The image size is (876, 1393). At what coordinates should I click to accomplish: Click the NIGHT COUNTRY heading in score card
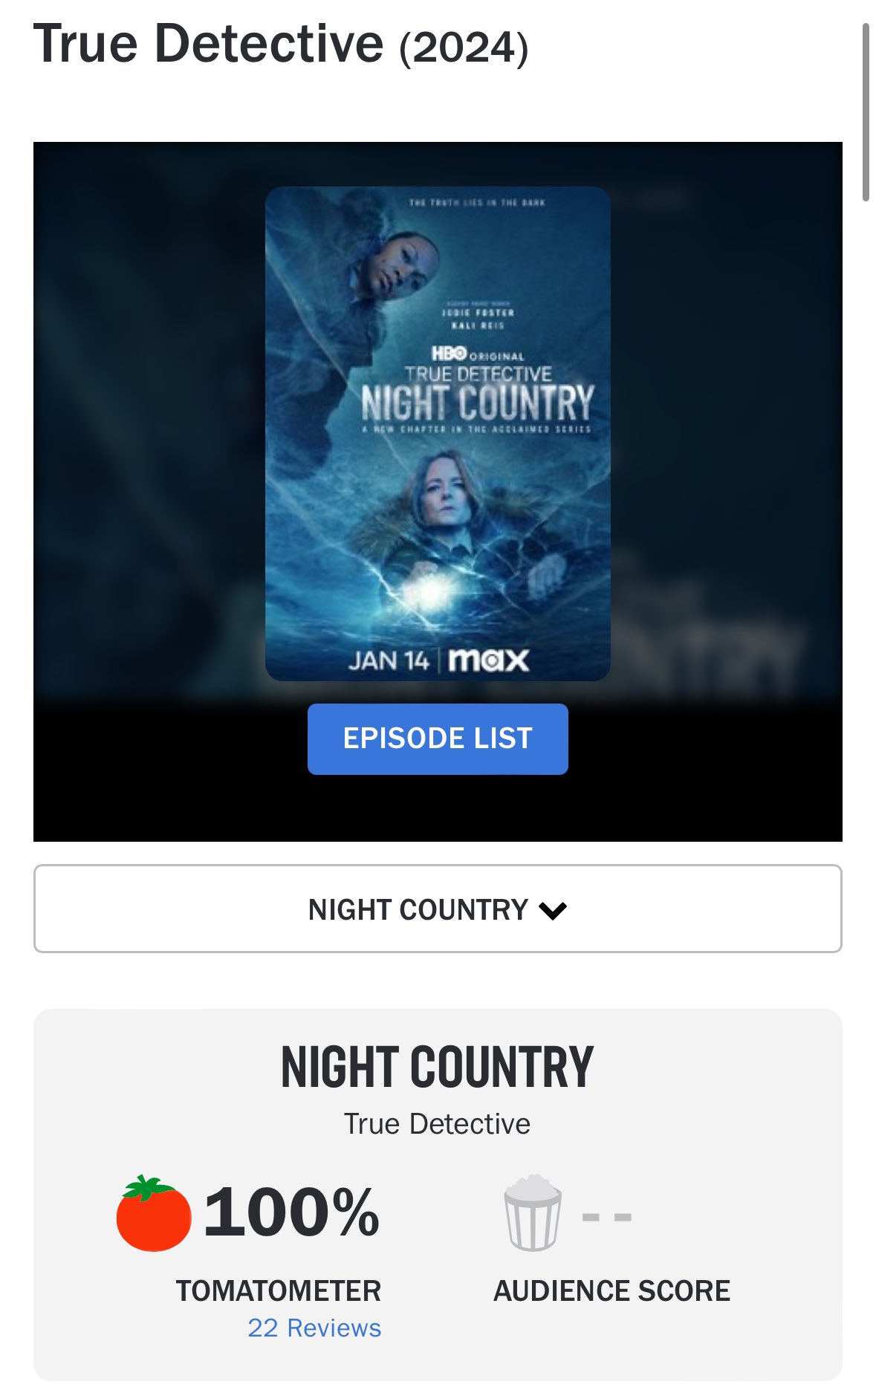[x=438, y=1067]
